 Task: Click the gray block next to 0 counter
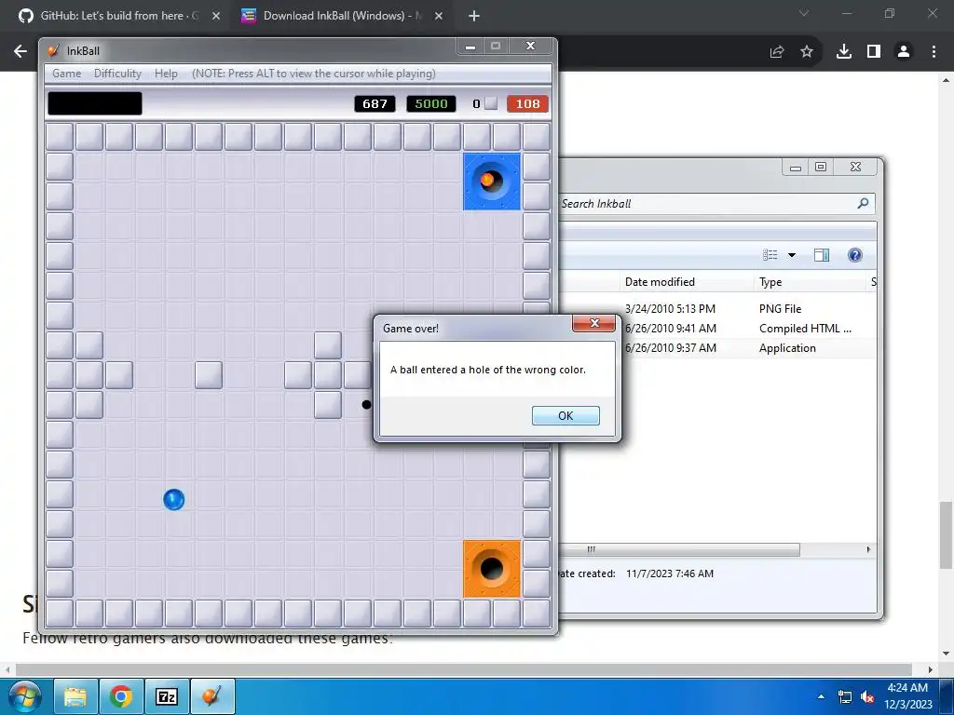coord(491,104)
